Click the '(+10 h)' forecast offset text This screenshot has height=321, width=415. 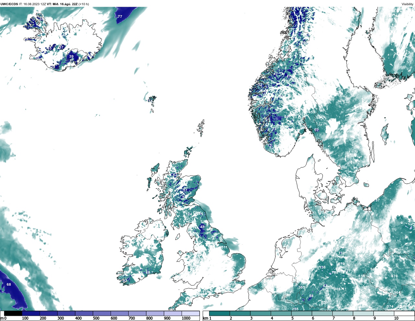pyautogui.click(x=84, y=4)
